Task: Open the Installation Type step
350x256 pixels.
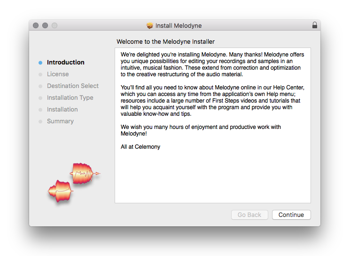Action: 70,97
